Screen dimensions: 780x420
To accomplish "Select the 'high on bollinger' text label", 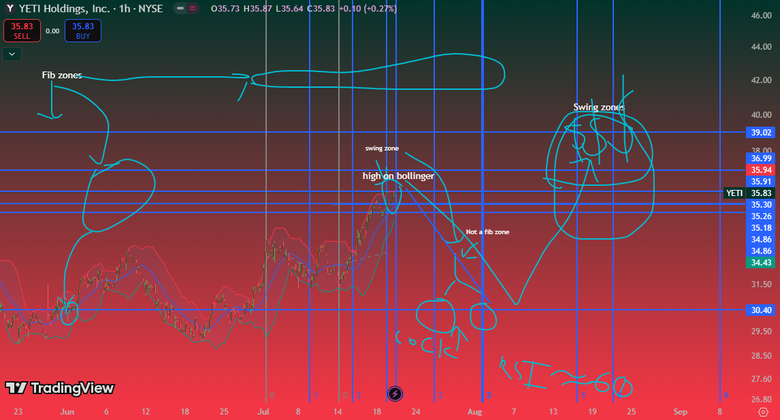I will pos(398,176).
